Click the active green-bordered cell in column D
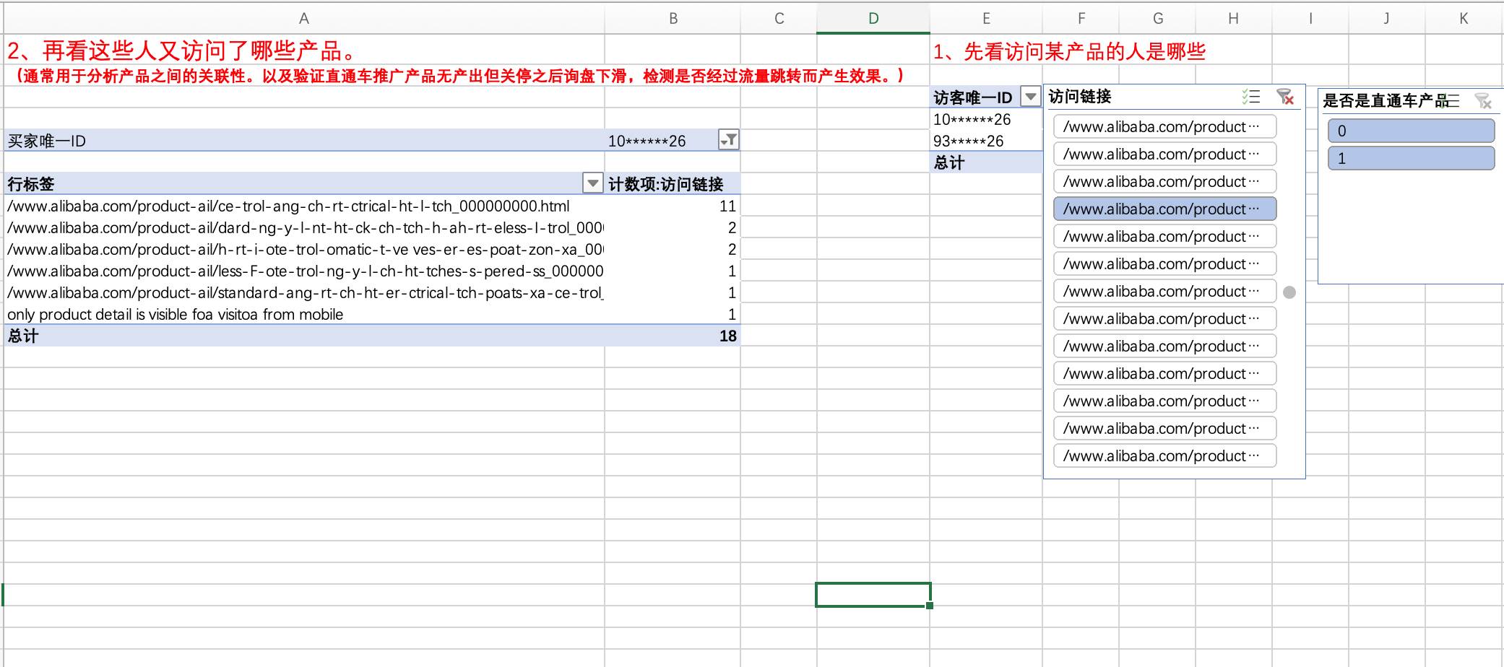The image size is (1504, 667). point(873,595)
